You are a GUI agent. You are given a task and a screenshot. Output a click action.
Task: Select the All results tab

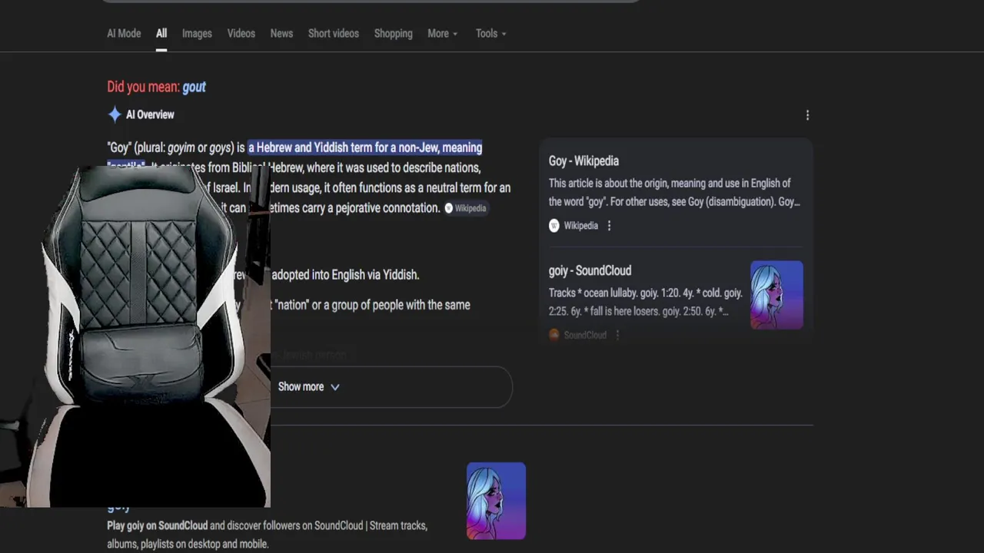(161, 34)
